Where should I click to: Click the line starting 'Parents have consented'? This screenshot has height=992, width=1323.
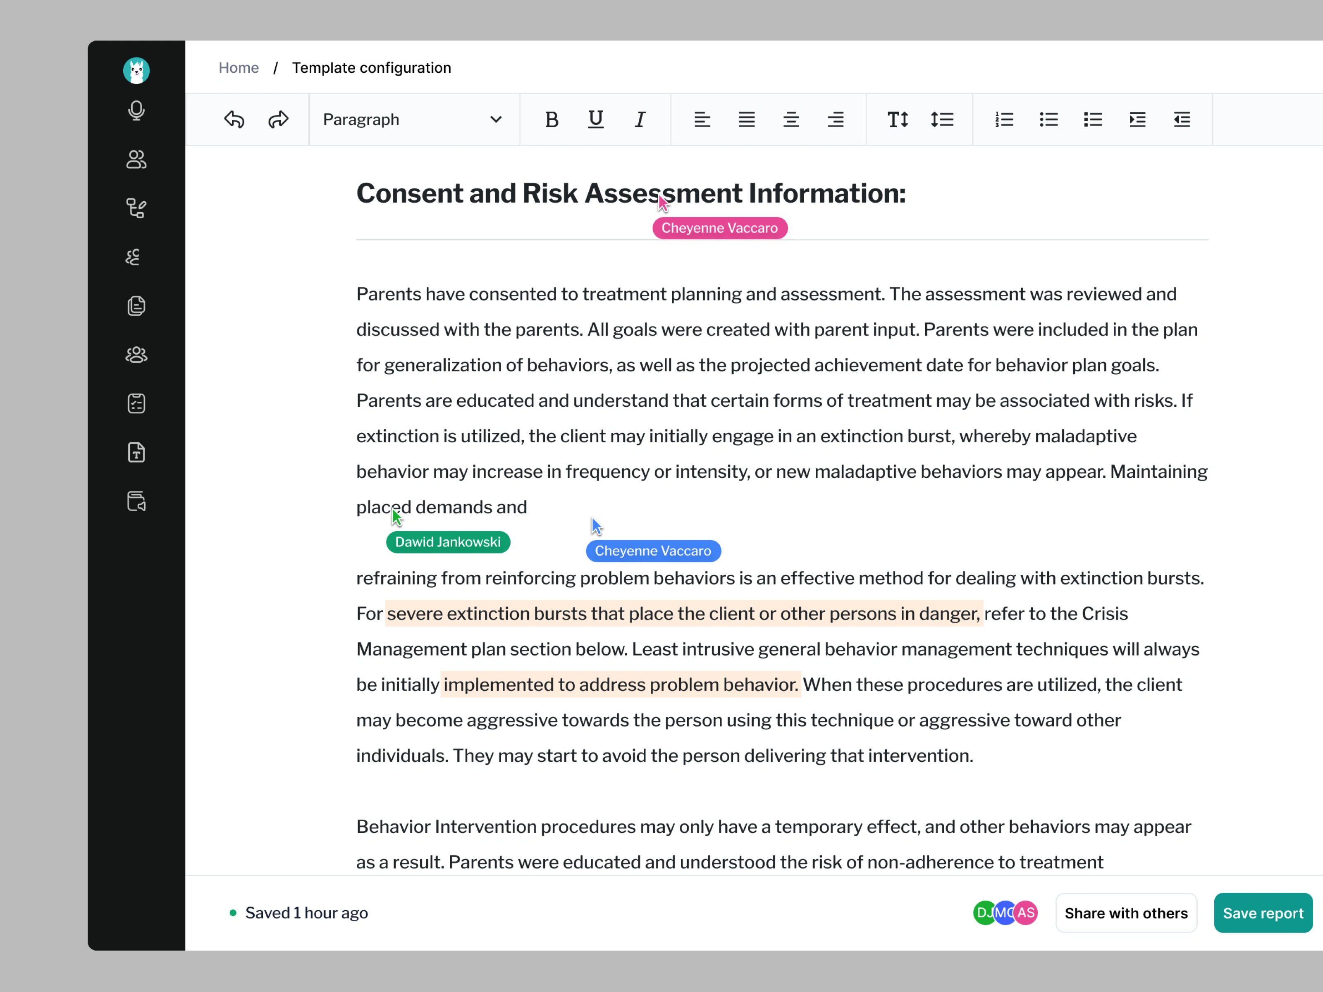point(766,294)
